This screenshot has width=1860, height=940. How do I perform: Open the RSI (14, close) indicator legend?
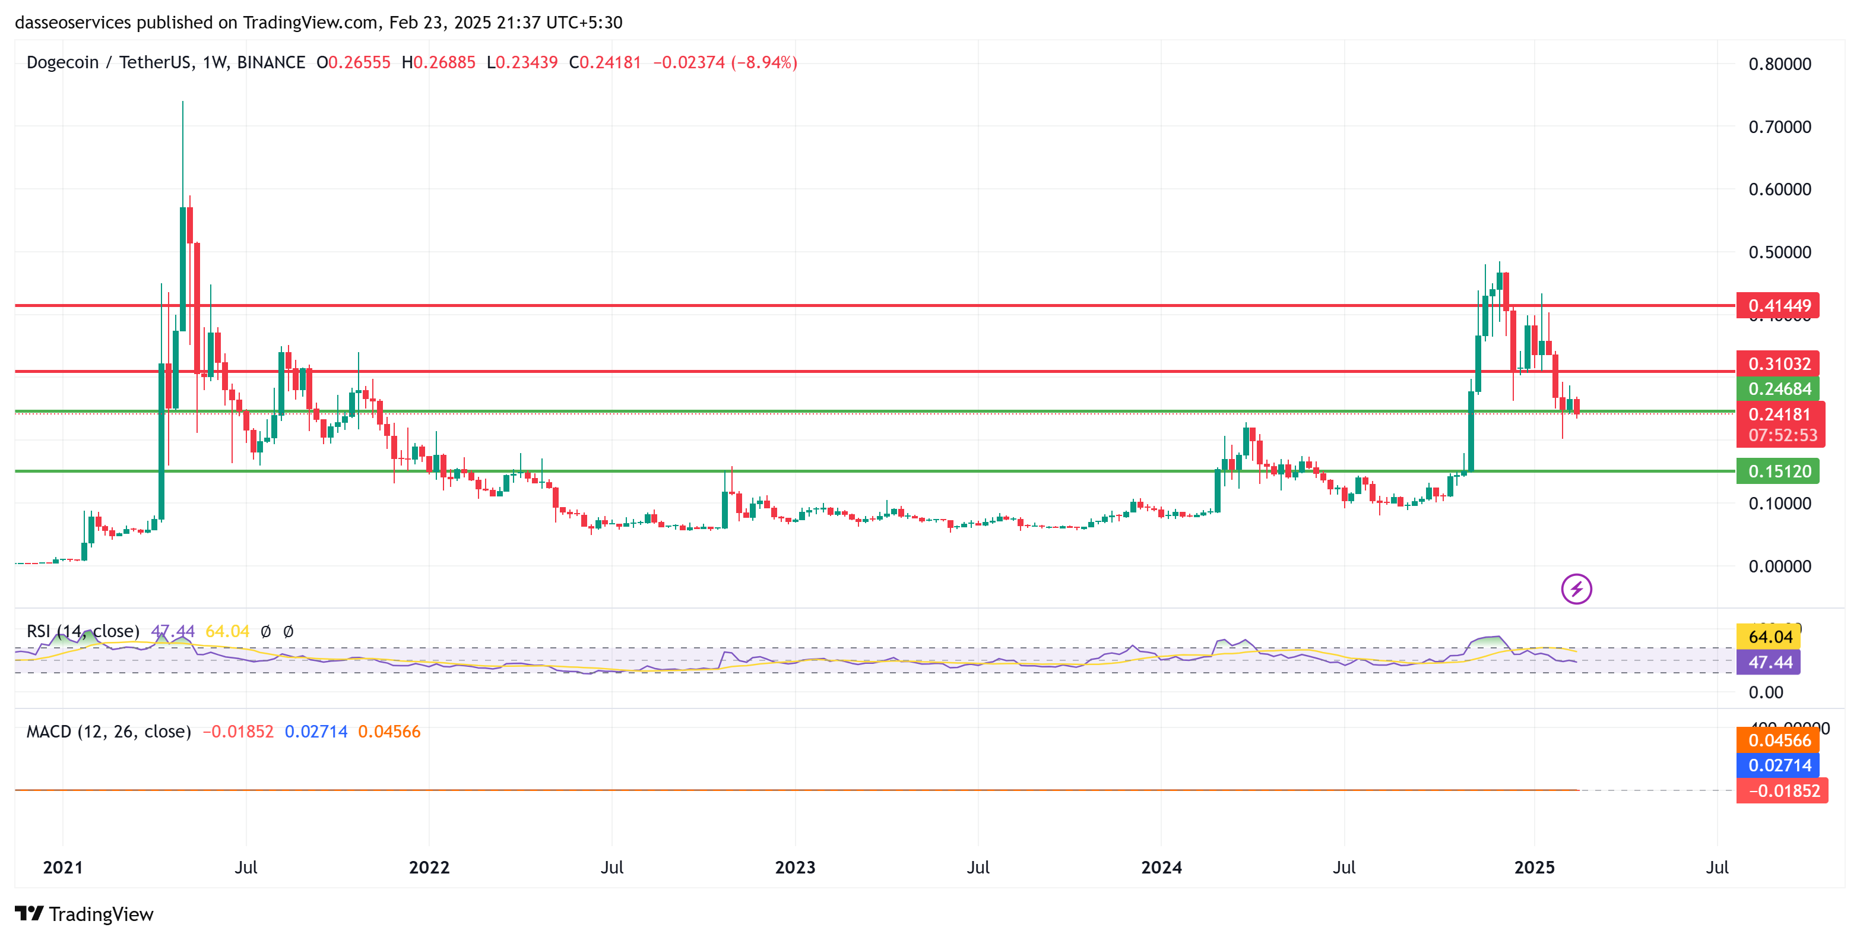[x=83, y=631]
